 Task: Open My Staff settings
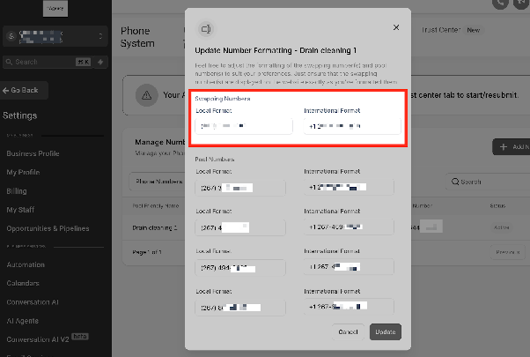coord(20,210)
